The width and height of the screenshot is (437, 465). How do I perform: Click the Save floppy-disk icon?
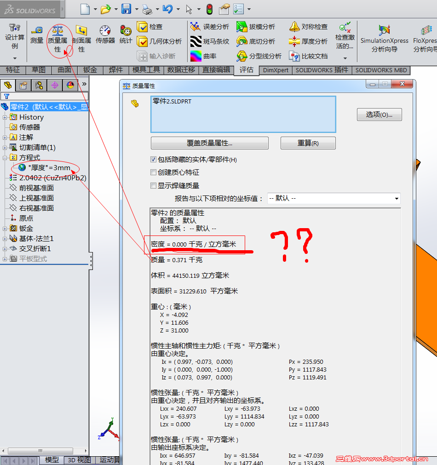(126, 9)
